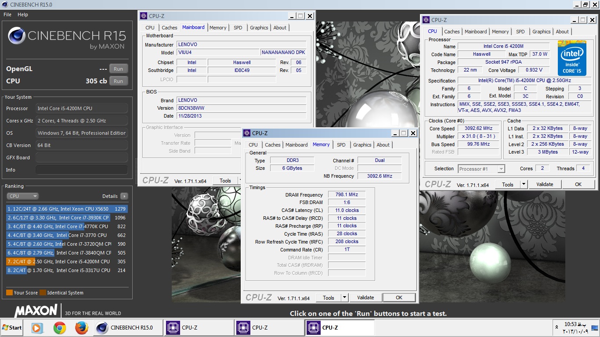Click CPU-Z icon in Mainboard window title

coord(144,16)
